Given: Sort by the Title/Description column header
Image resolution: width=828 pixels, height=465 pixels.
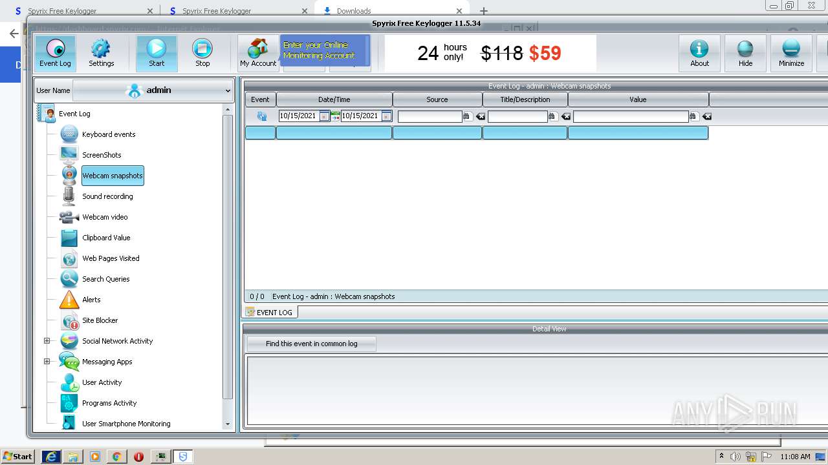Looking at the screenshot, I should pos(525,99).
